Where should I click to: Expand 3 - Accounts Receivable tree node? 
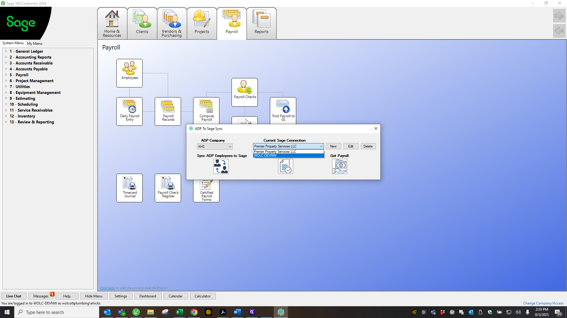[x=6, y=63]
